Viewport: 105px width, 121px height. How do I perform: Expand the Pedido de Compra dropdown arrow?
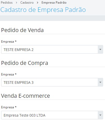pos(100,82)
